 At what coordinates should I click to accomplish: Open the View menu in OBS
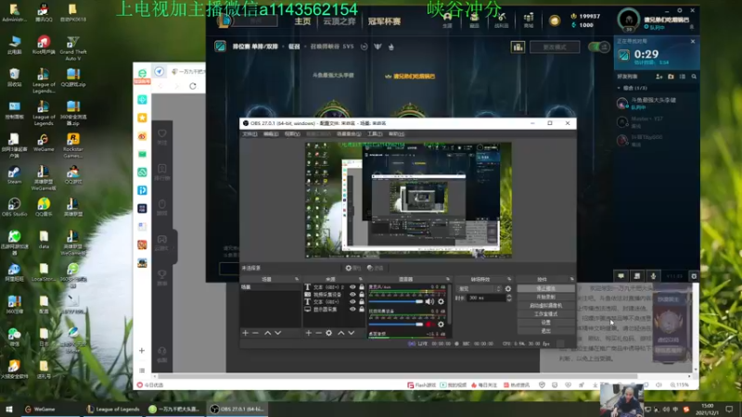point(292,133)
